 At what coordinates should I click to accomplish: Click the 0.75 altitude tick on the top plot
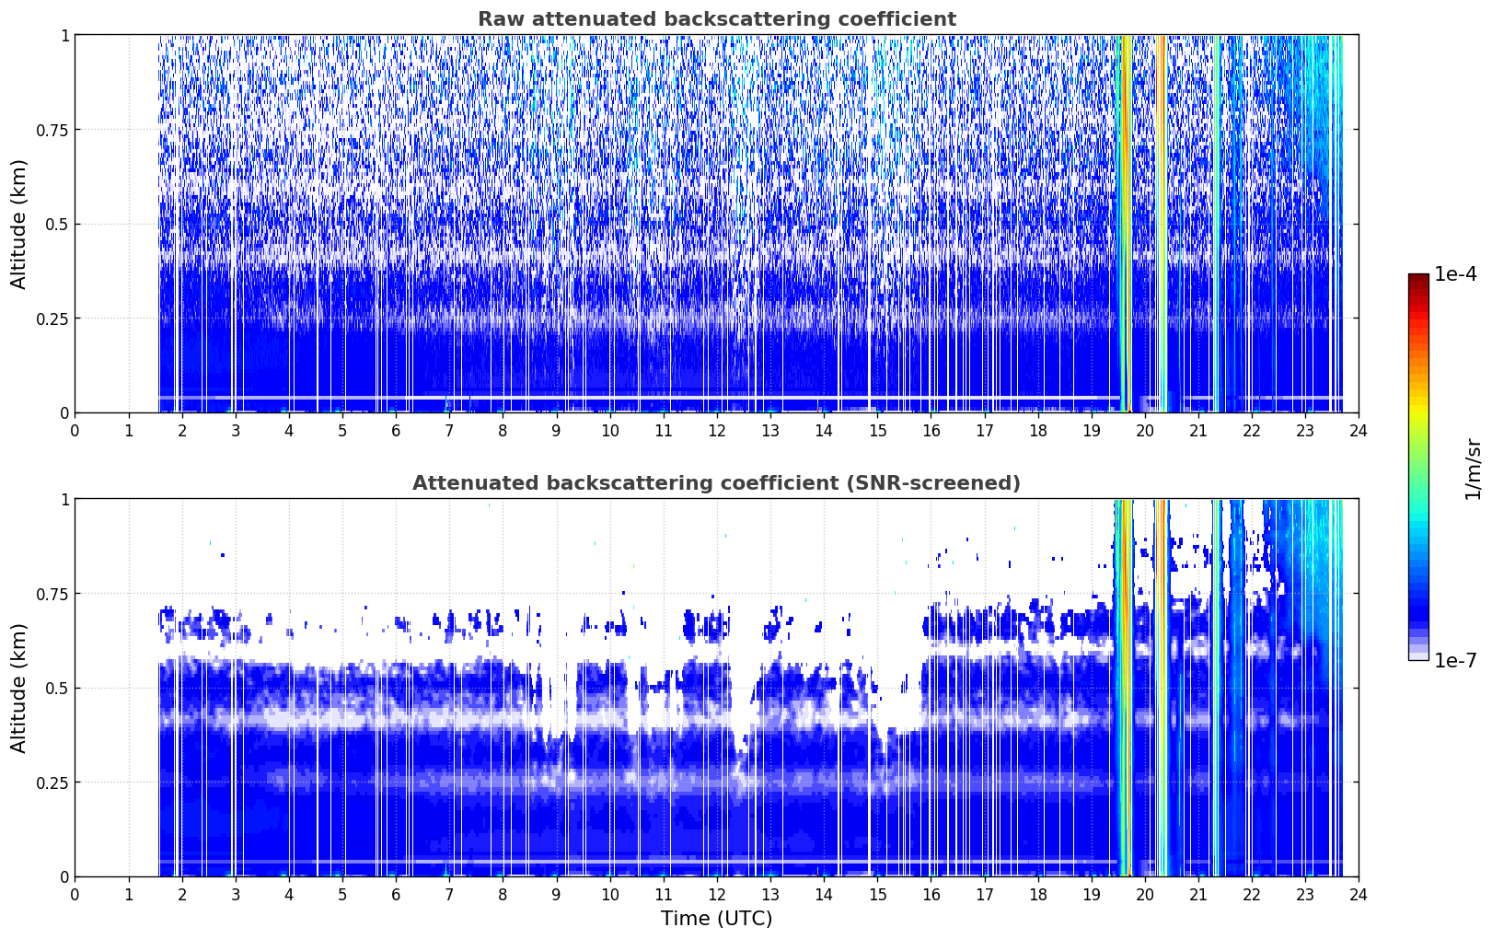[x=53, y=130]
